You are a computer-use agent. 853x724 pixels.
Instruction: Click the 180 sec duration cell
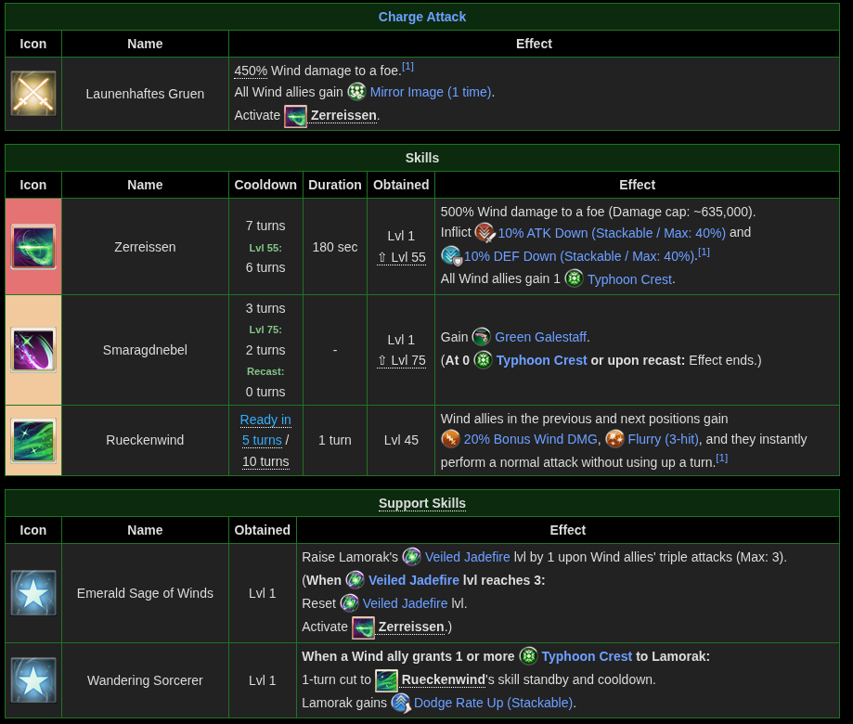(x=335, y=247)
